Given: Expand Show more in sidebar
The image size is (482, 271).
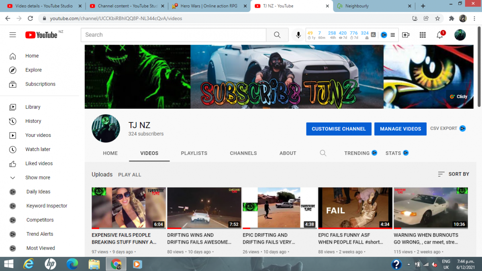Looking at the screenshot, I should 38,177.
